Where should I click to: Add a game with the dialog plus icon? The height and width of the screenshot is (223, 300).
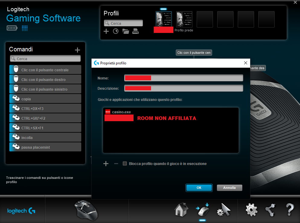pos(106,164)
